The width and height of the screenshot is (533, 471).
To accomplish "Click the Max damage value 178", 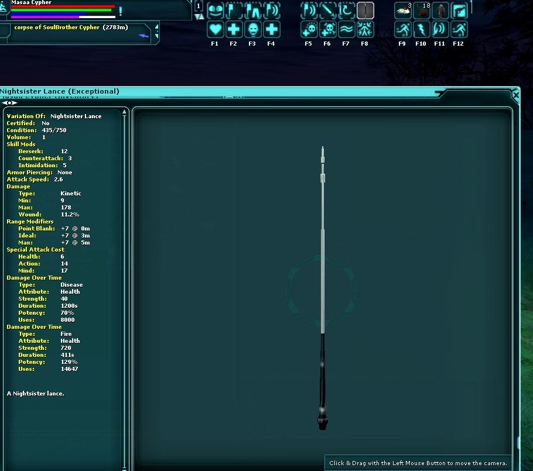I will pos(66,207).
